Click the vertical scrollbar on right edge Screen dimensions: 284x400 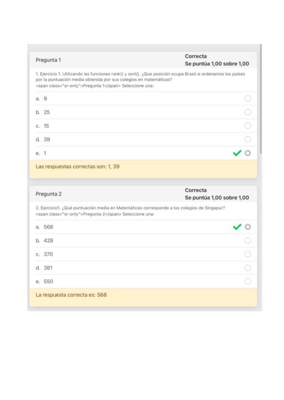click(x=260, y=94)
